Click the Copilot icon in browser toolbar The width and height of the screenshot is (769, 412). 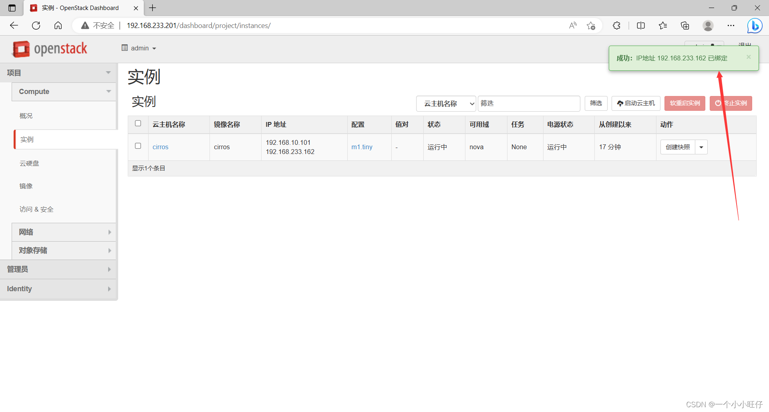pos(755,26)
